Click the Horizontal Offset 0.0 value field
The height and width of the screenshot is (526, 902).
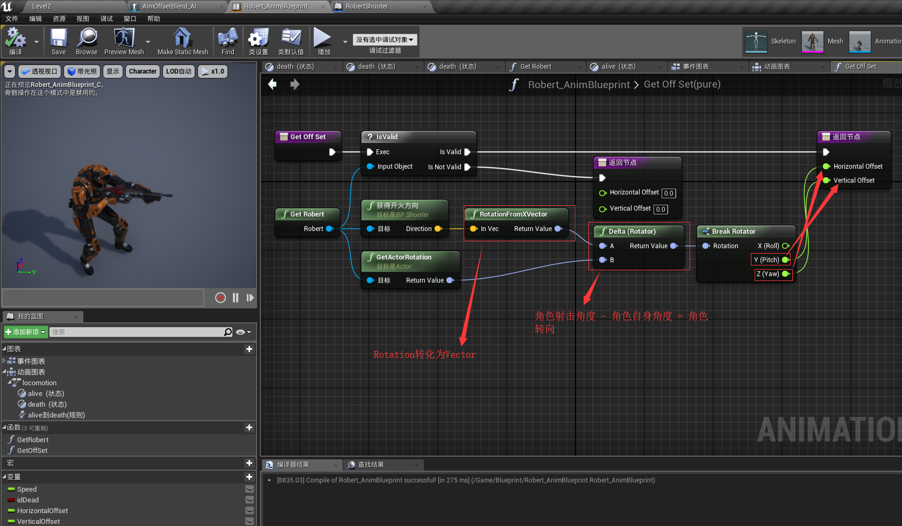[669, 193]
